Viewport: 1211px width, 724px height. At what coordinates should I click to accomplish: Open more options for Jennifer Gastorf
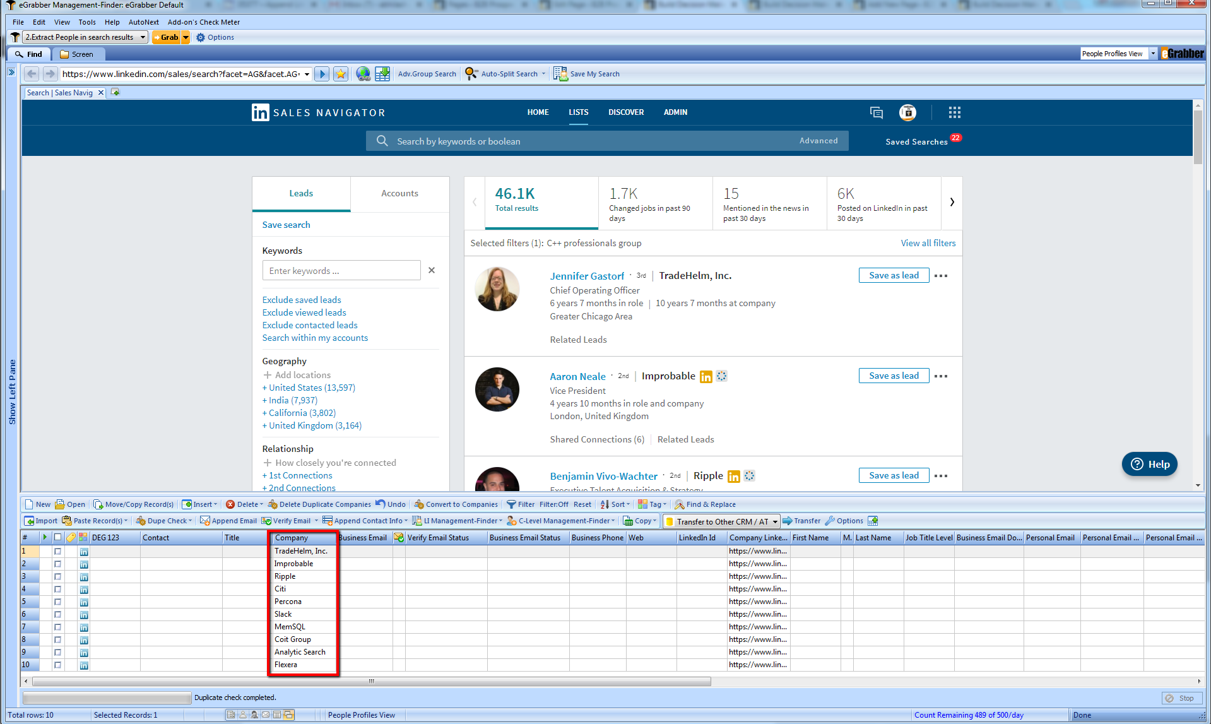pyautogui.click(x=941, y=276)
